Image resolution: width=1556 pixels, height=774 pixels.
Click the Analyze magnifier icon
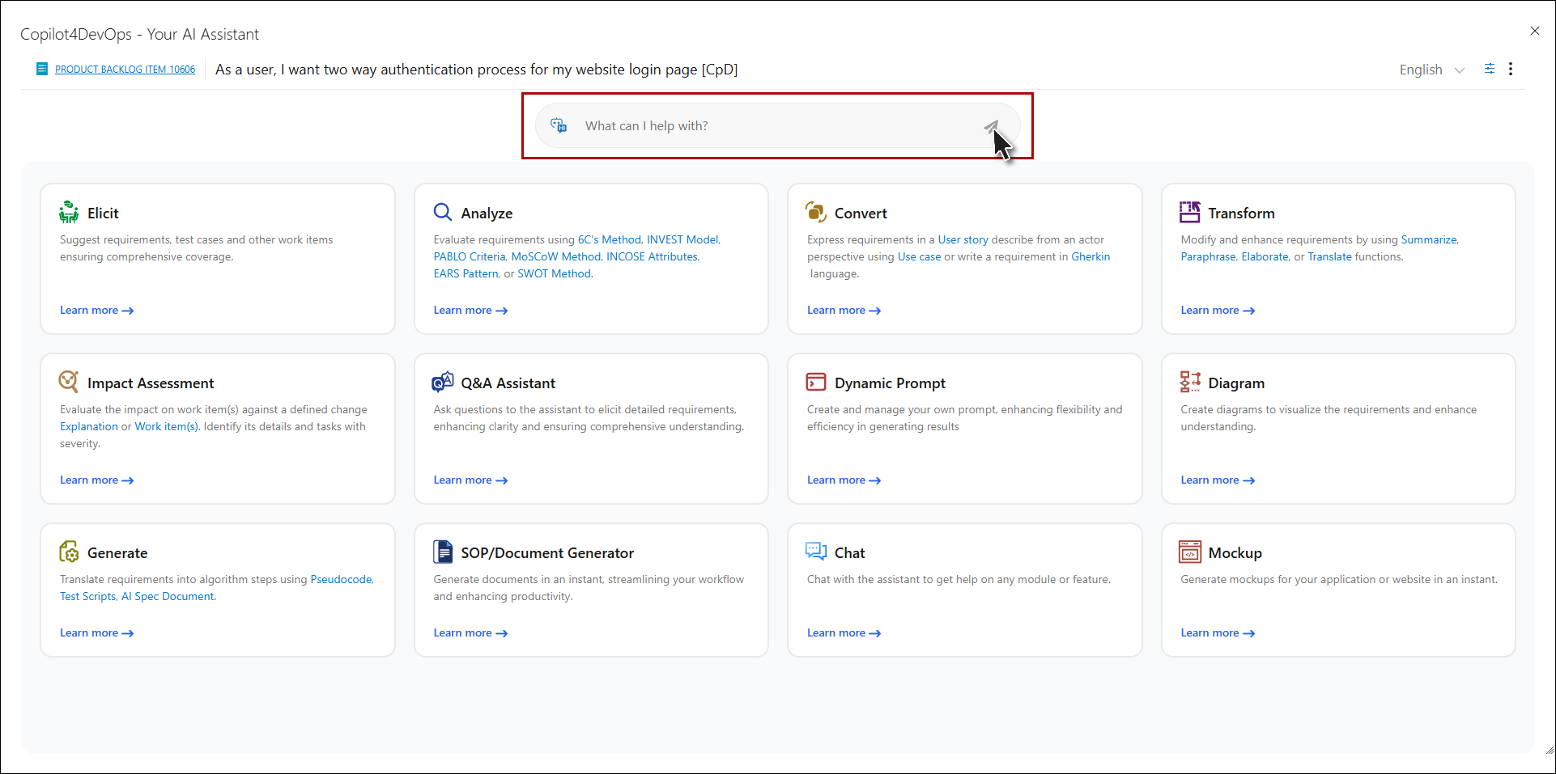tap(442, 212)
